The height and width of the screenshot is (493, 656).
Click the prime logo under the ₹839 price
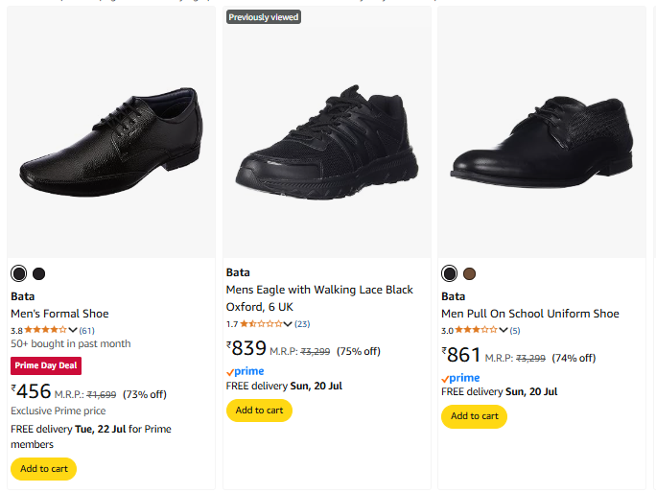[245, 371]
